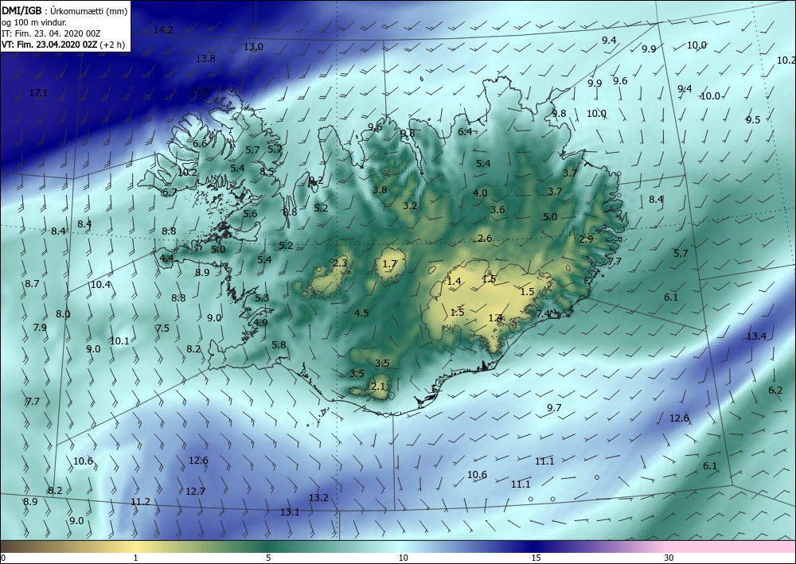Click the 9.7 value south of Vatnajökull
The image size is (796, 564).
(554, 408)
